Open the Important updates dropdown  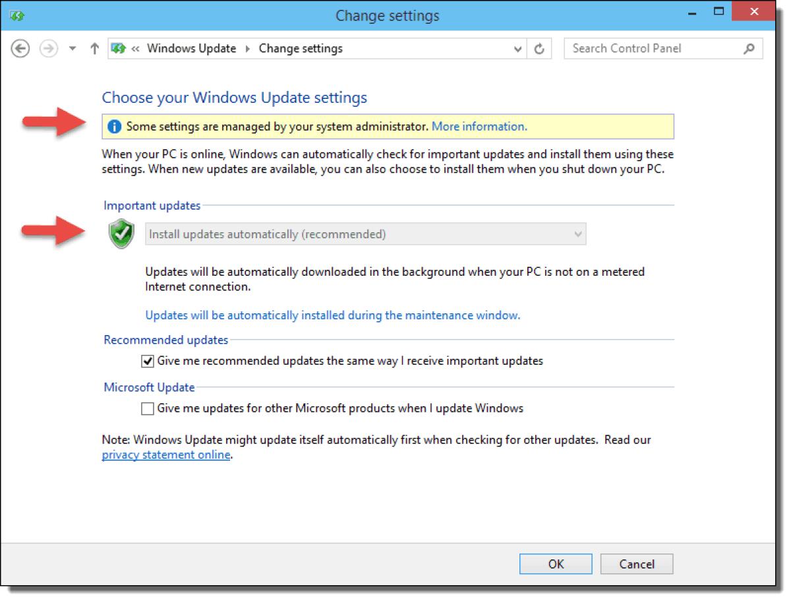click(579, 234)
